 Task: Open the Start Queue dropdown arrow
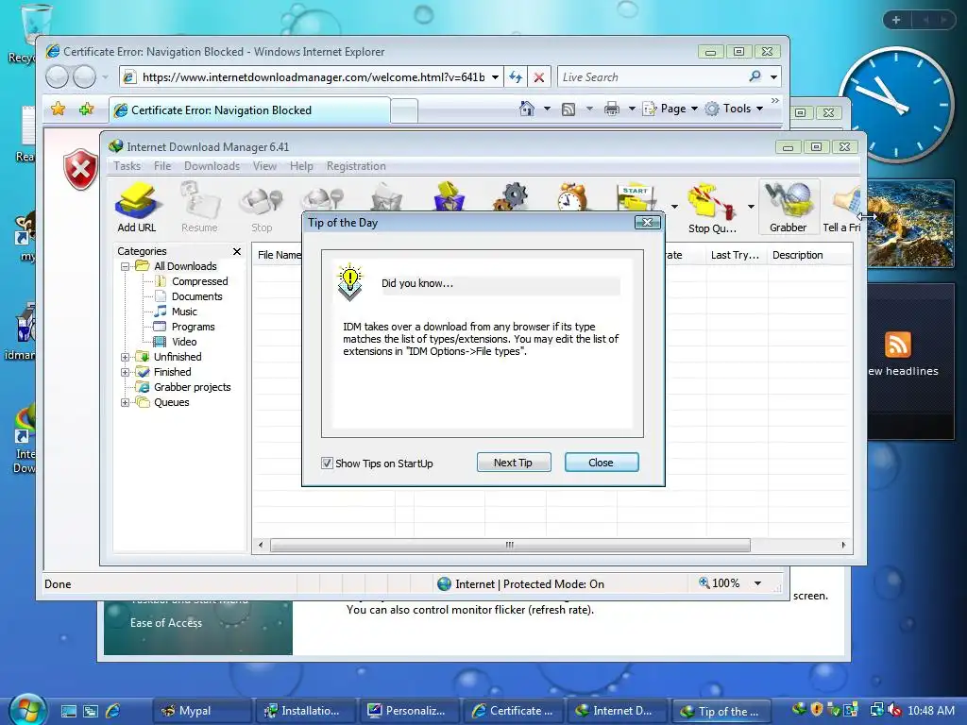point(674,207)
